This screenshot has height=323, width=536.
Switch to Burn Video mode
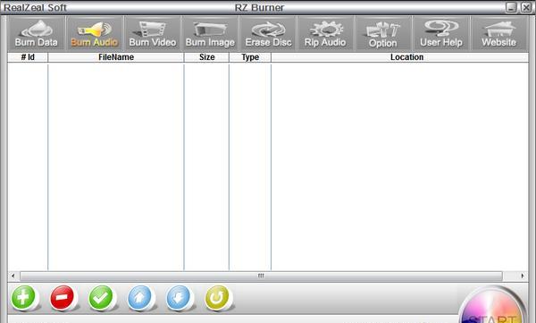click(153, 34)
